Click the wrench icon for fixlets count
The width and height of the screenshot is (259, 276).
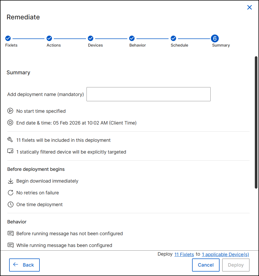coord(10,140)
